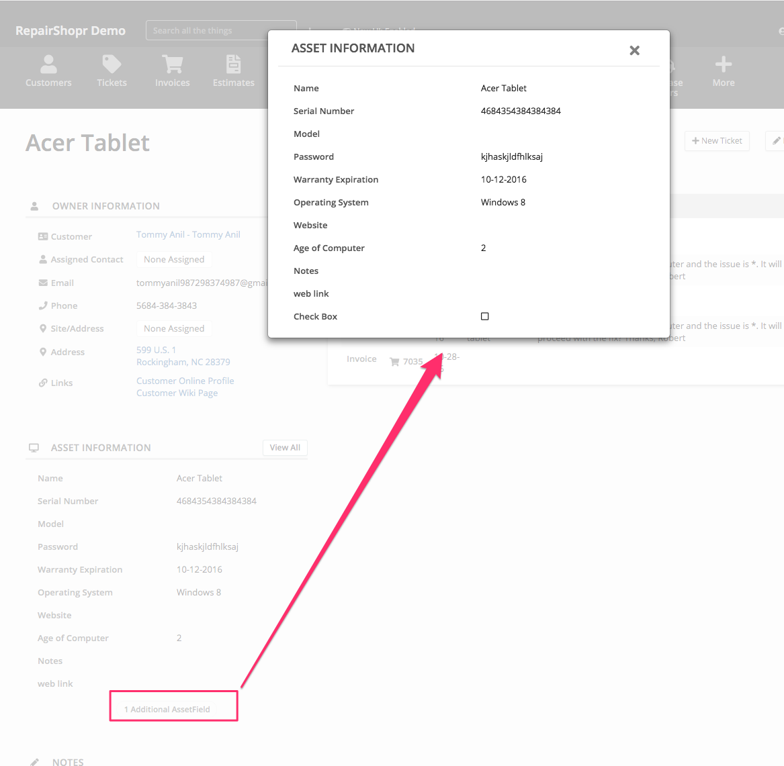Toggle the Check Box field checkbox
This screenshot has height=766, width=784.
[x=485, y=316]
